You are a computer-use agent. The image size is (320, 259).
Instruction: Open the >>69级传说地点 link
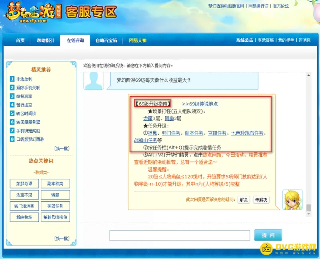coord(200,104)
